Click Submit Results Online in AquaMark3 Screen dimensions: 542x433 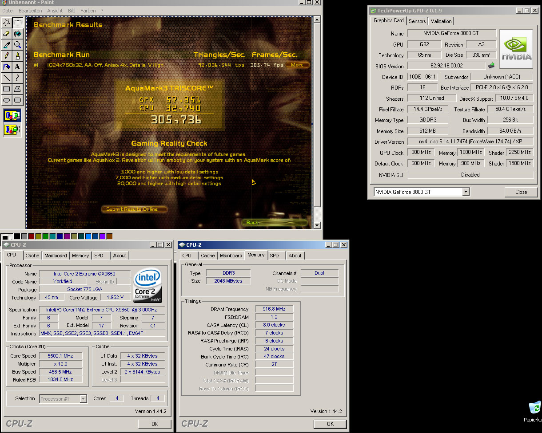[x=135, y=209]
